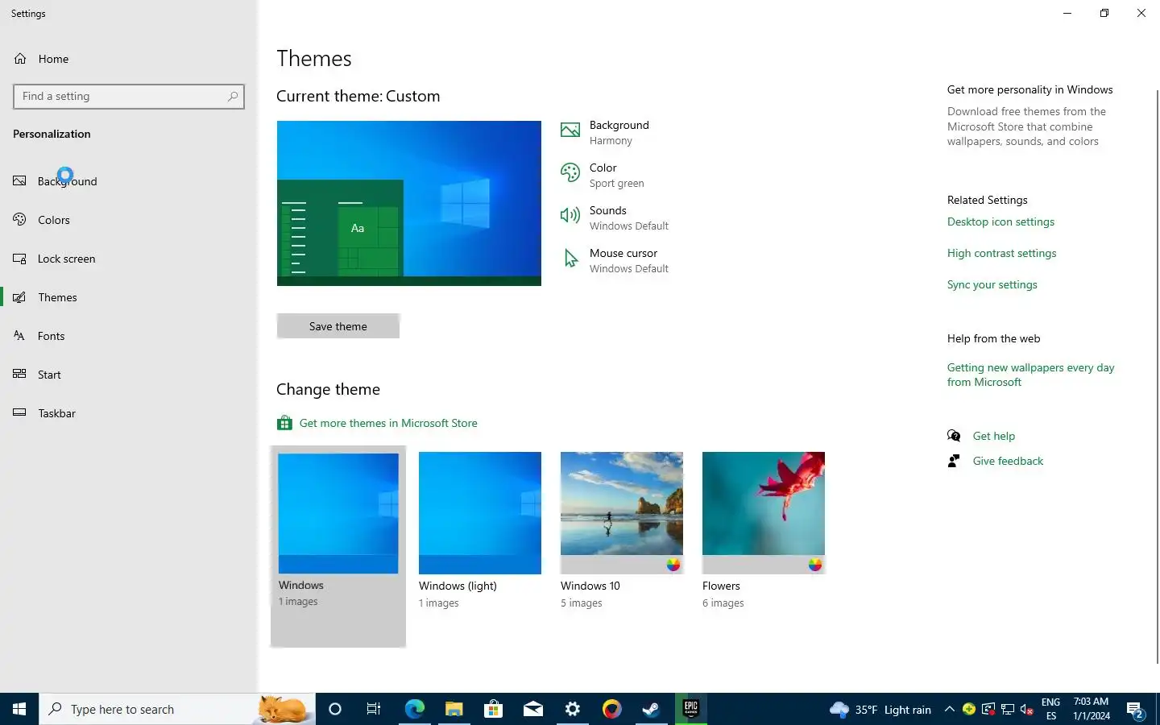Launch Microsoft Edge from taskbar
Image resolution: width=1160 pixels, height=725 pixels.
point(414,709)
